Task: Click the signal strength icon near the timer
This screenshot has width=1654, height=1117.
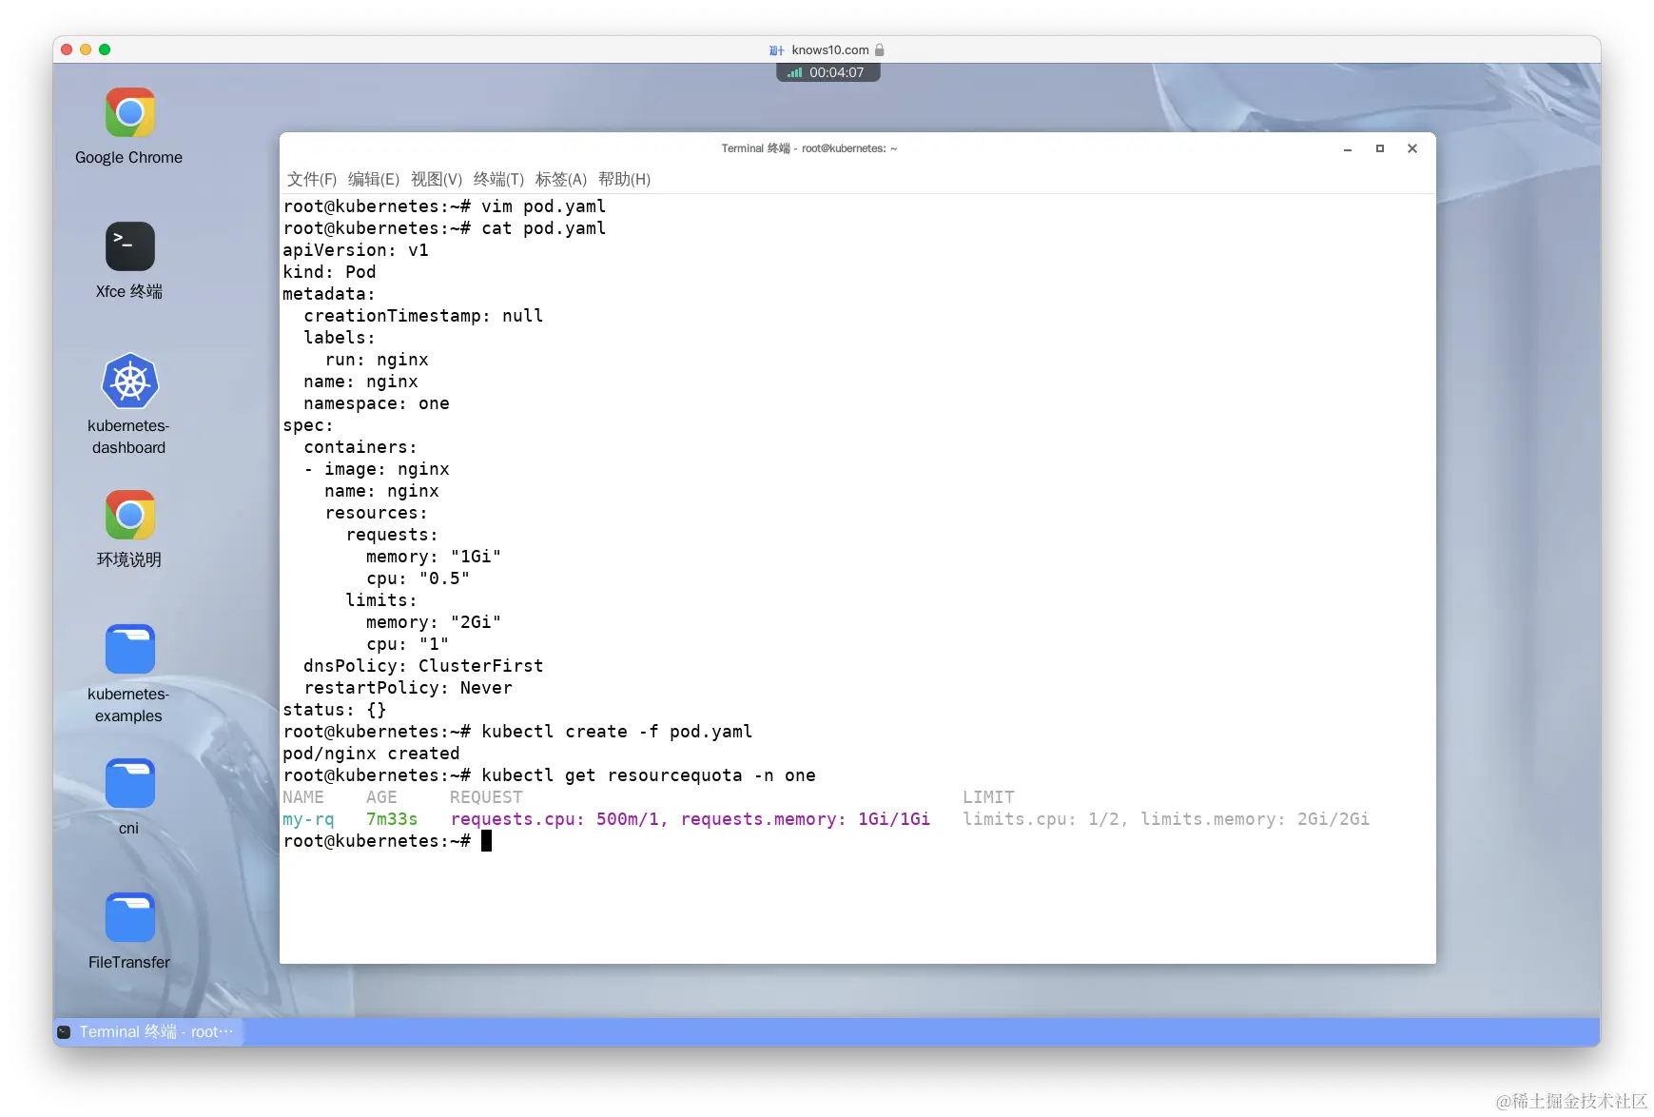Action: pos(795,72)
